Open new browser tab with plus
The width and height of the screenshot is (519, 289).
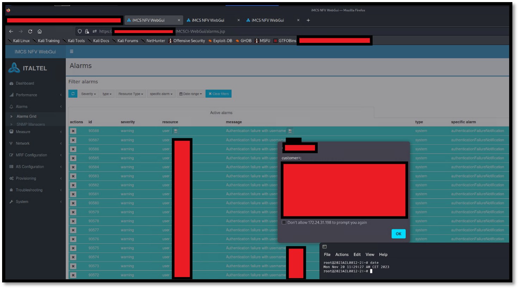tap(308, 20)
